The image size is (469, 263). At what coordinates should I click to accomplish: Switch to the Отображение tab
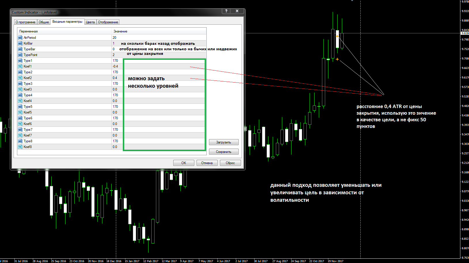(108, 22)
